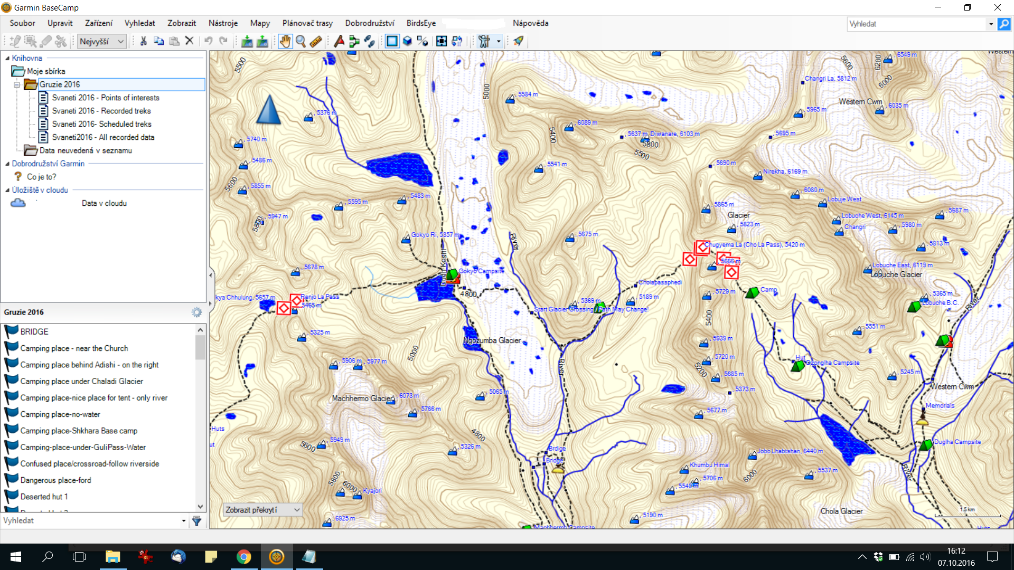
Task: Open the Plánovač trasy menu
Action: pyautogui.click(x=307, y=23)
